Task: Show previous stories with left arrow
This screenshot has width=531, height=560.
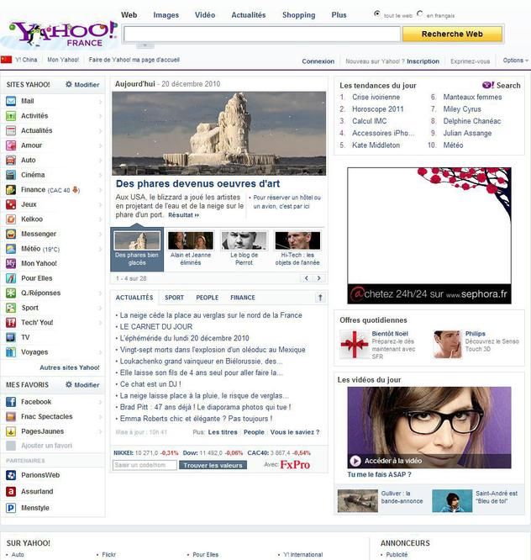Action: [307, 278]
